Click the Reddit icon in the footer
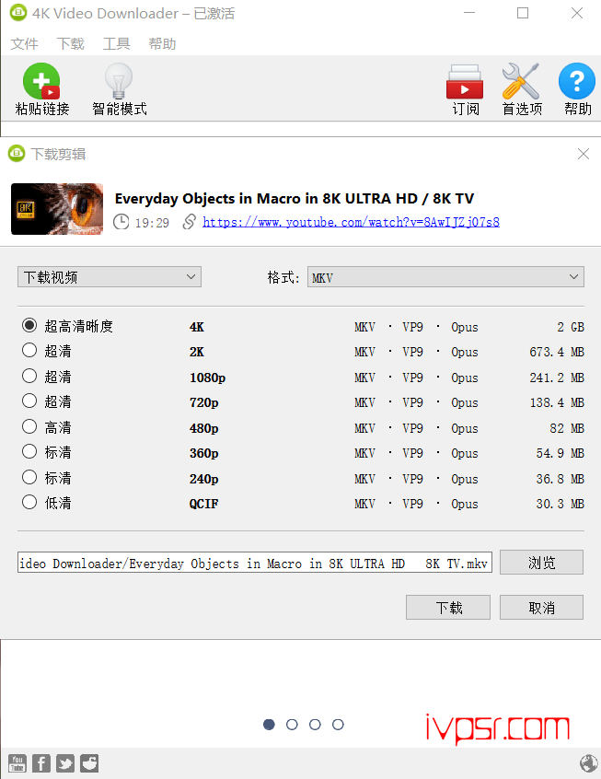This screenshot has height=779, width=601. pos(89,763)
